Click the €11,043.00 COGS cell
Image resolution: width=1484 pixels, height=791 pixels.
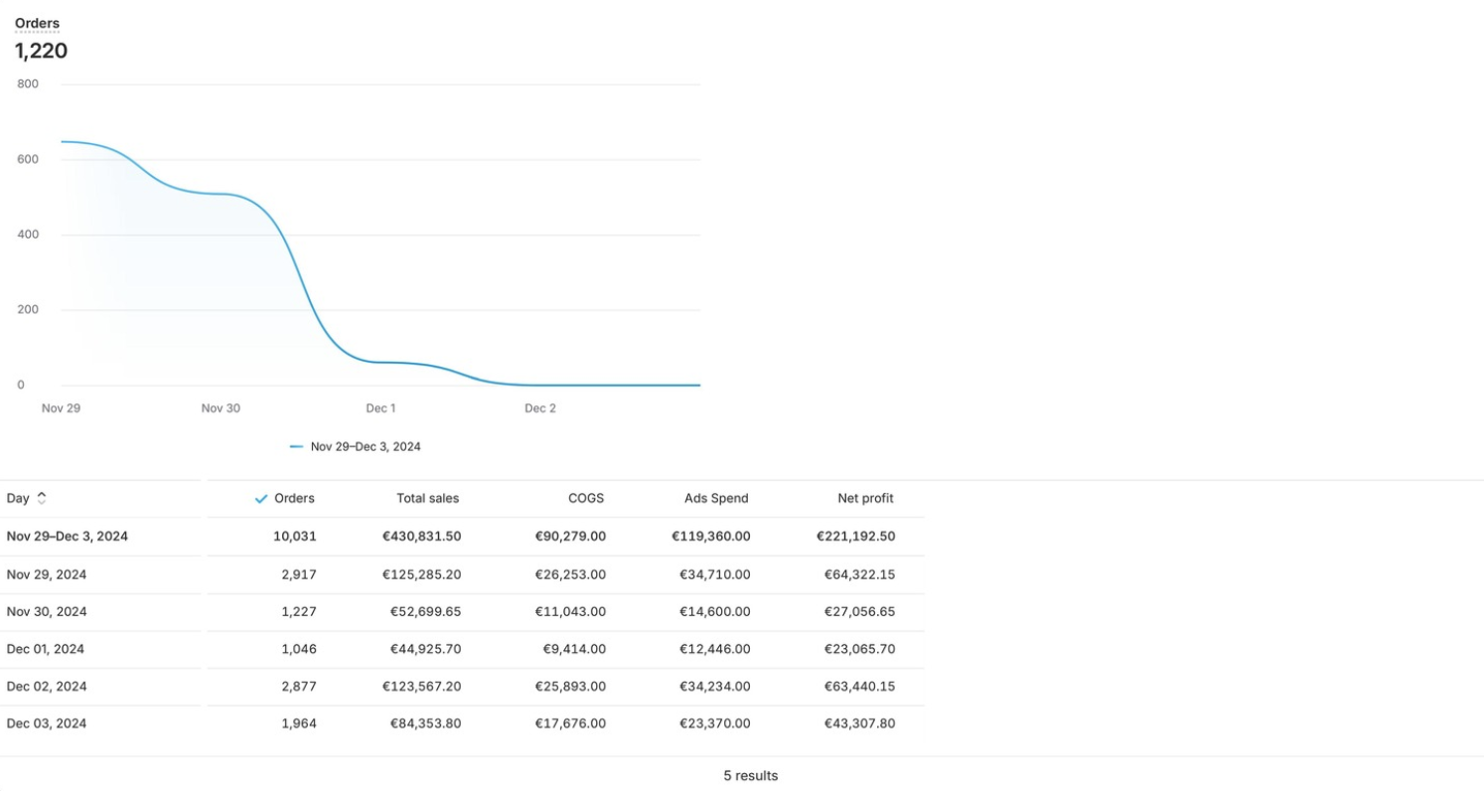coord(571,612)
